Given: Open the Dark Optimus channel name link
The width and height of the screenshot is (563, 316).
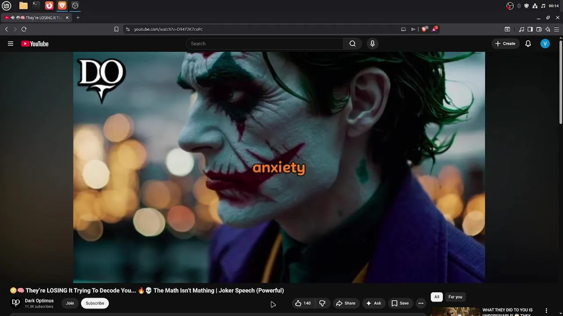Looking at the screenshot, I should pyautogui.click(x=39, y=301).
